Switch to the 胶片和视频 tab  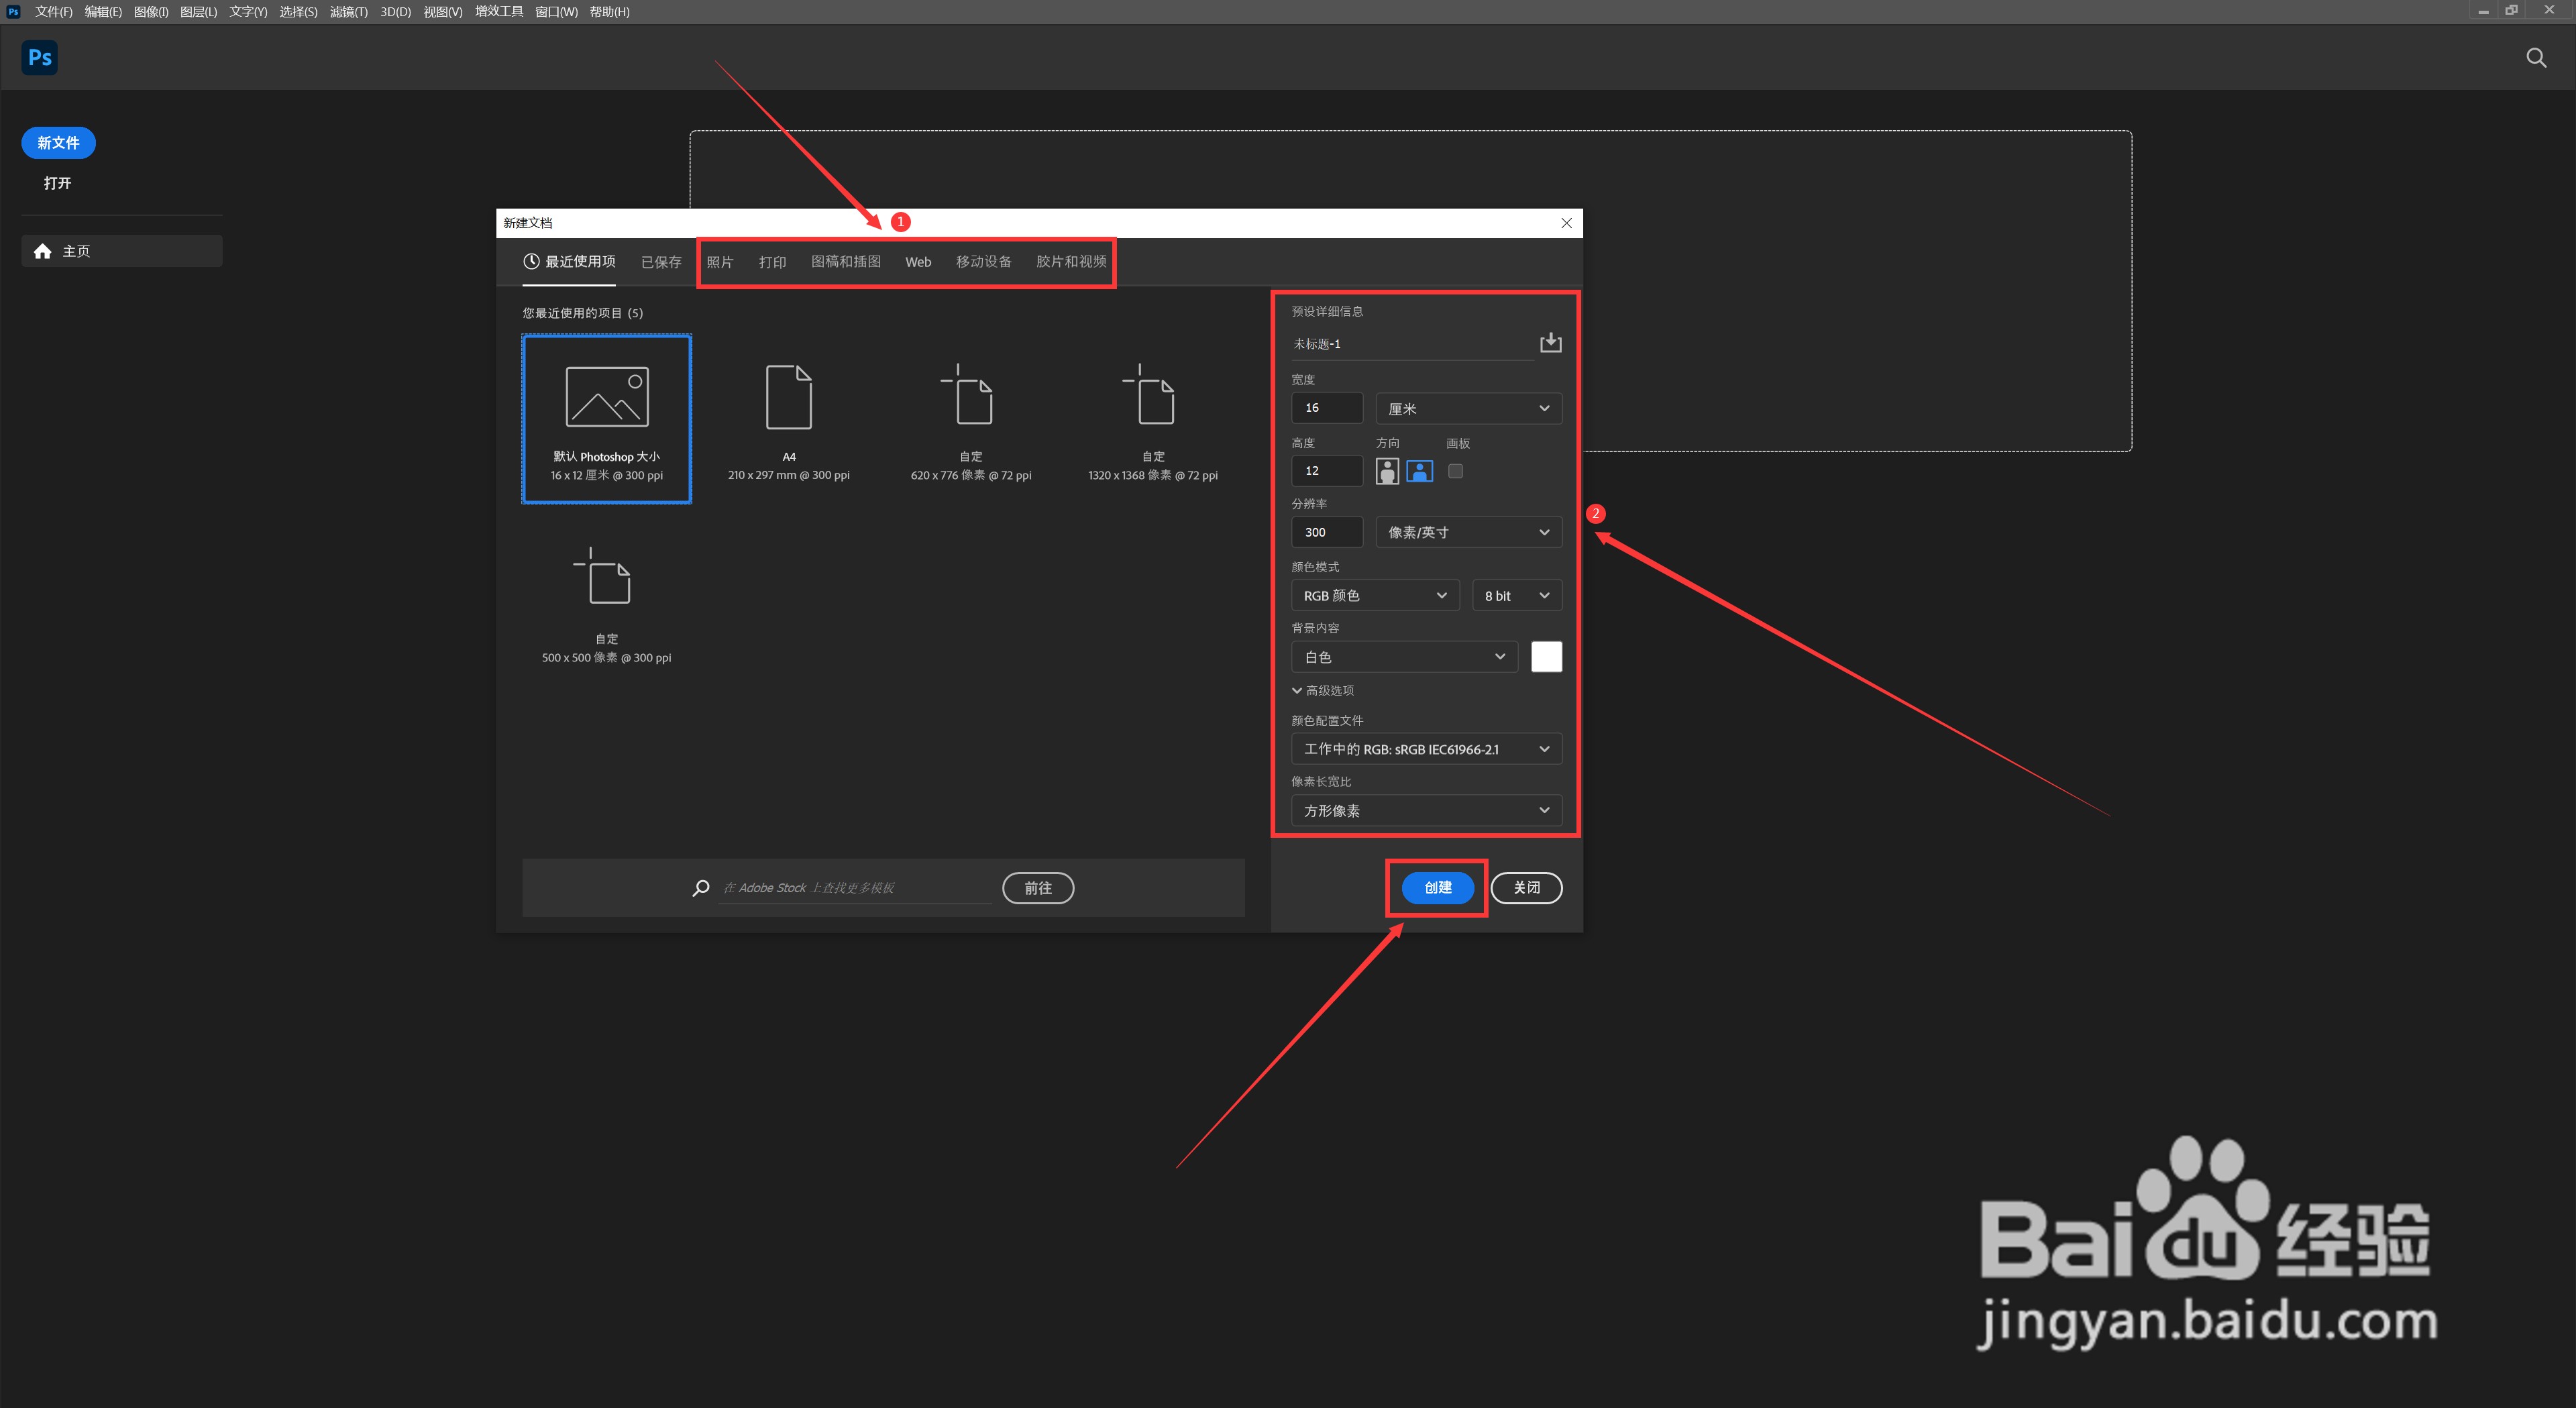[x=1071, y=262]
